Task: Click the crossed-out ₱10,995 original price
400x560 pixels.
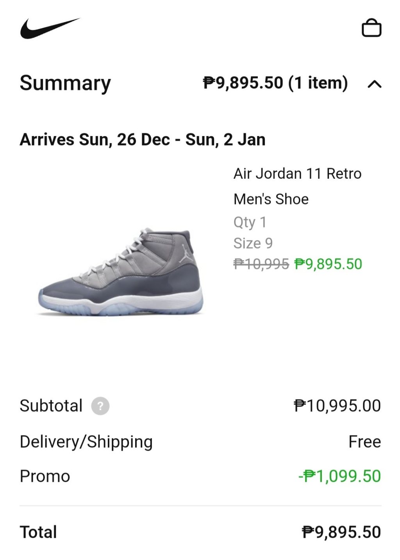Action: pyautogui.click(x=261, y=264)
